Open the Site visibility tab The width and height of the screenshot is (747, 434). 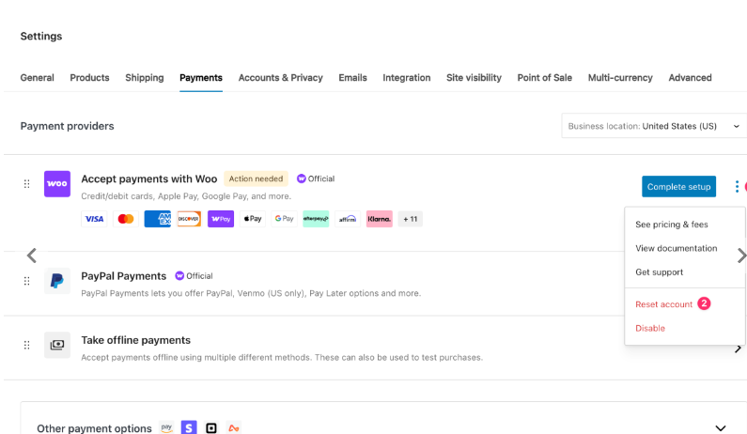click(x=474, y=78)
